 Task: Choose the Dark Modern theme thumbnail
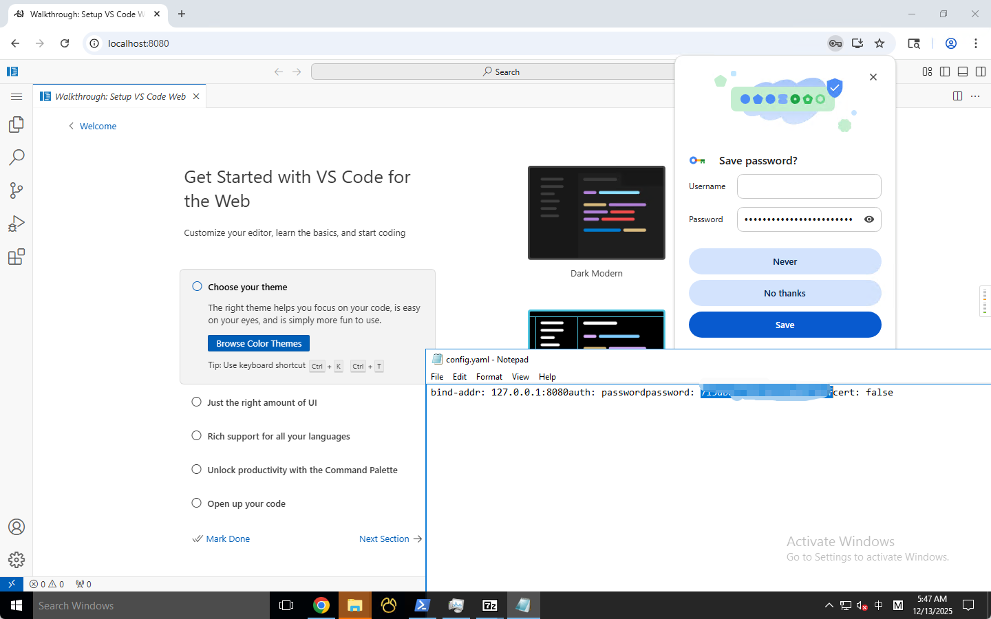point(596,213)
